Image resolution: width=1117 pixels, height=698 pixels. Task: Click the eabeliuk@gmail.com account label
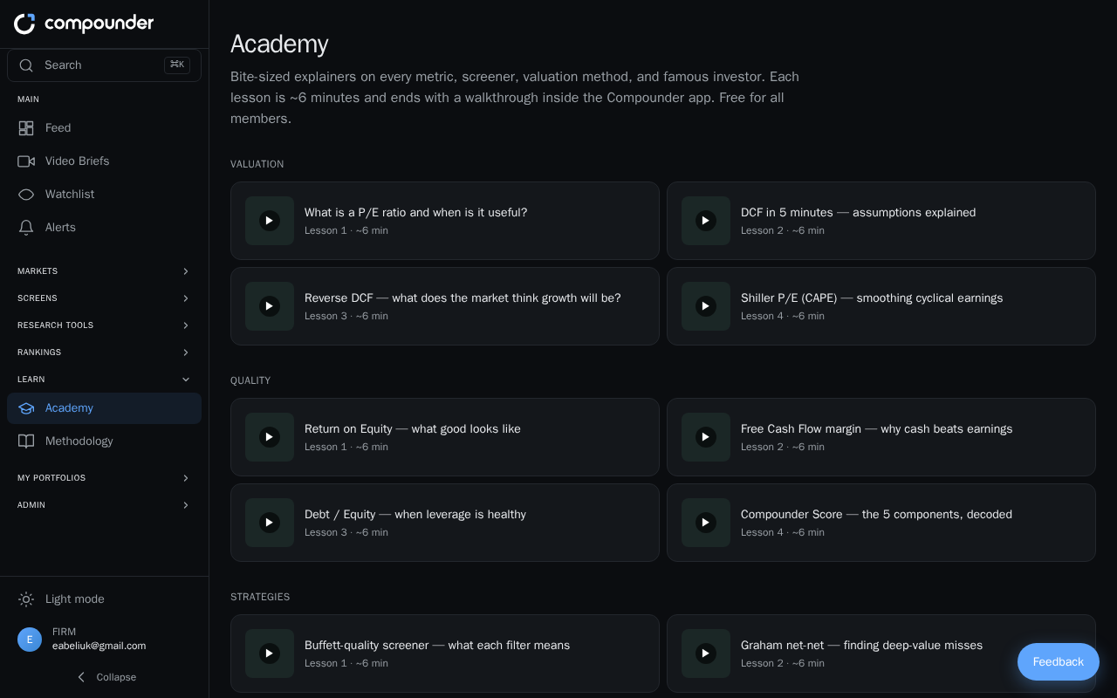pyautogui.click(x=99, y=647)
